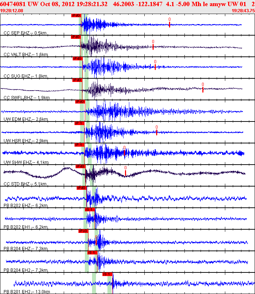The image size is (255, 294).
Task: Click the red coda marker 0 on UW HSR trace
Action: coord(157,130)
